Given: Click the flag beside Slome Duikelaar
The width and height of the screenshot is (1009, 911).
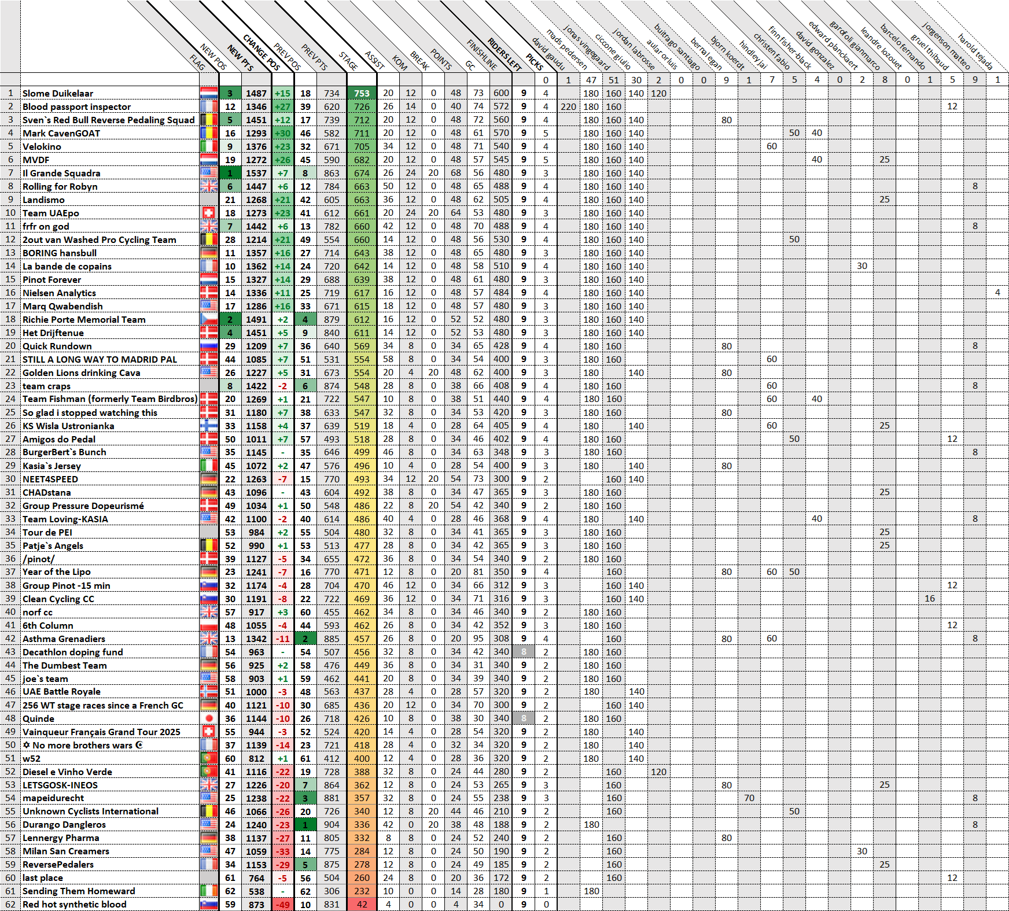Looking at the screenshot, I should (209, 93).
